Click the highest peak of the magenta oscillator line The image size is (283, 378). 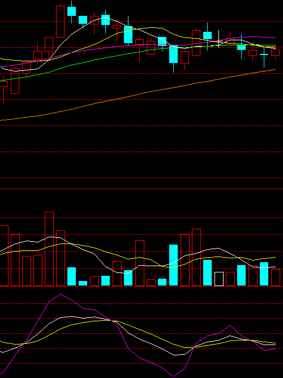(x=61, y=295)
